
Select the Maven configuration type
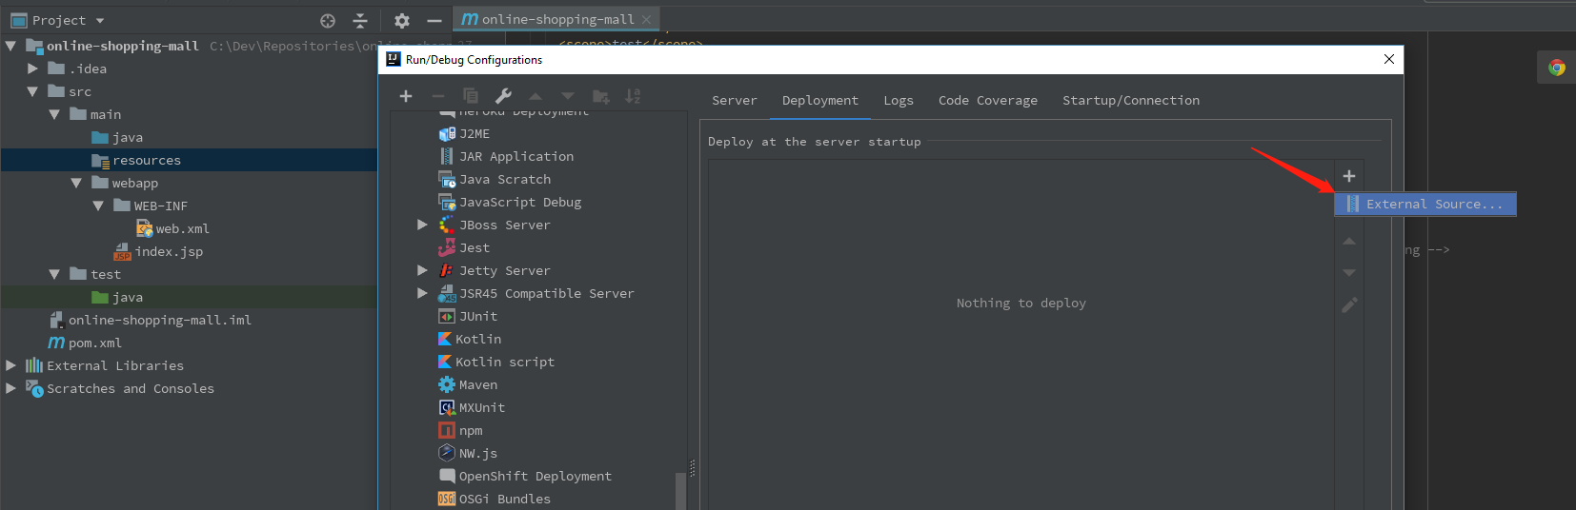[477, 385]
